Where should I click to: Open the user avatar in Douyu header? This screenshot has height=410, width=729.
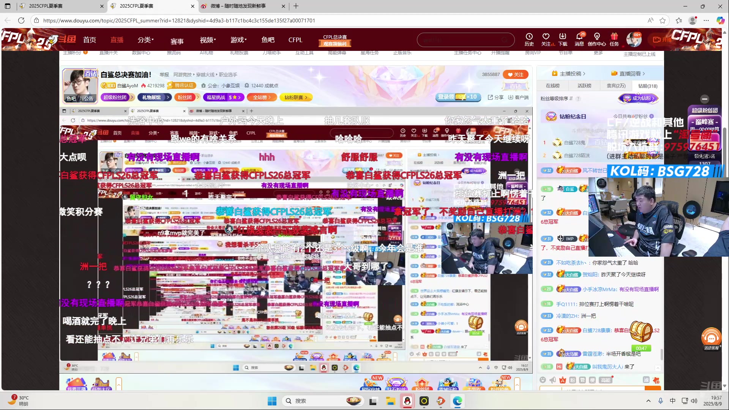tap(633, 39)
